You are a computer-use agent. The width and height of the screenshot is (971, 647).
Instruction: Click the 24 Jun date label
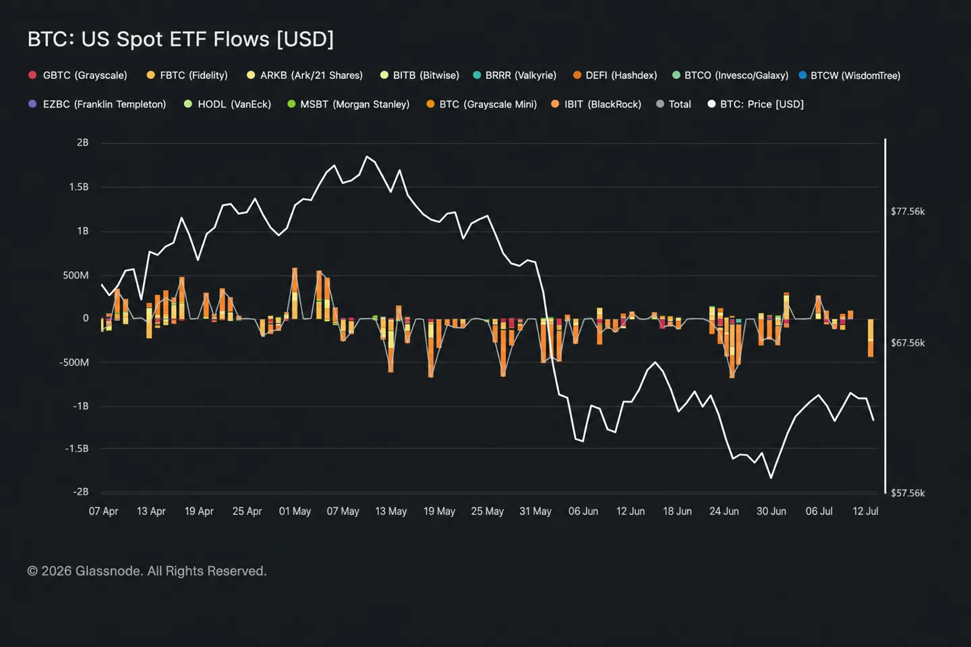pyautogui.click(x=724, y=512)
